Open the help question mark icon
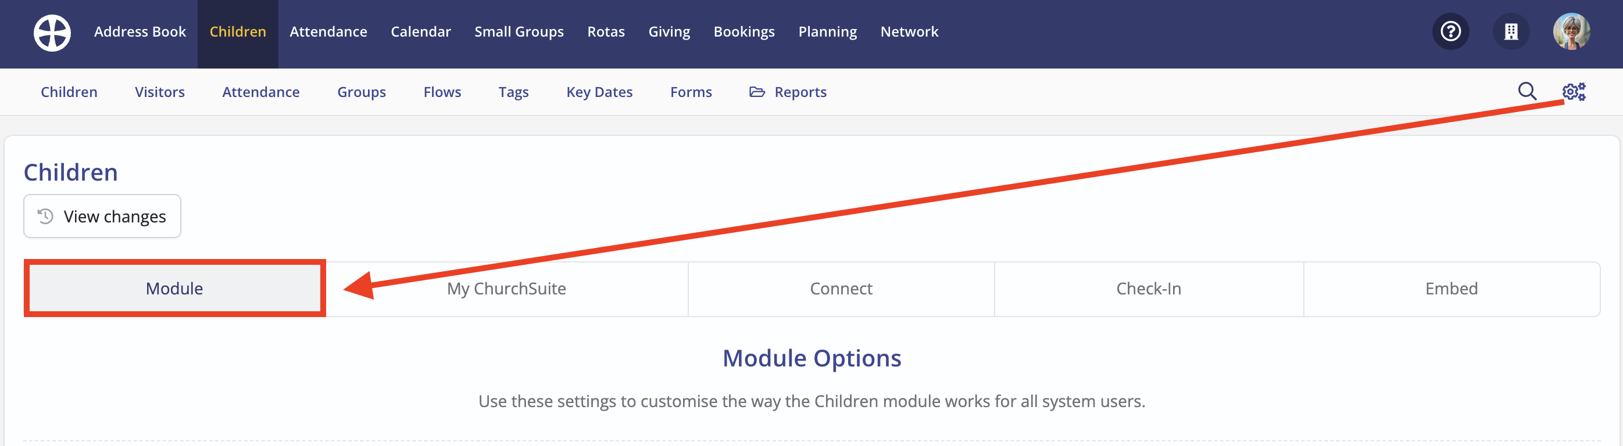This screenshot has height=446, width=1623. [1450, 31]
